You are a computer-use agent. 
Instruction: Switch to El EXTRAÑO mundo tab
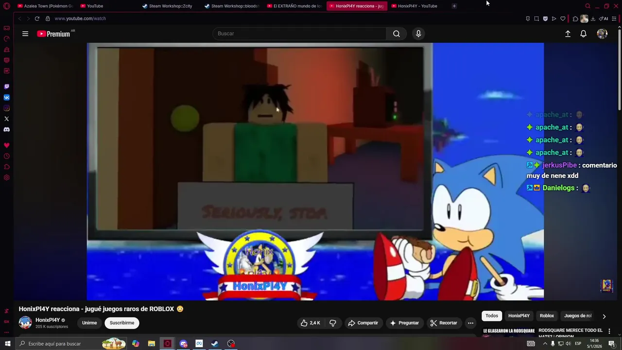coord(294,6)
